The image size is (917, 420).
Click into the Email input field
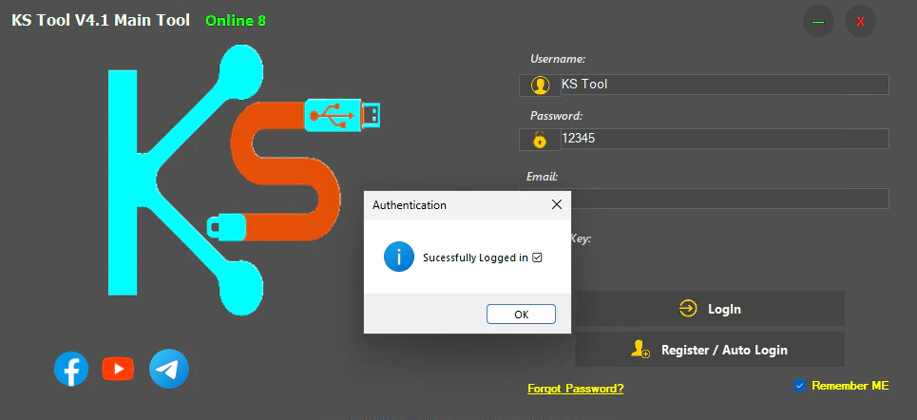(732, 199)
